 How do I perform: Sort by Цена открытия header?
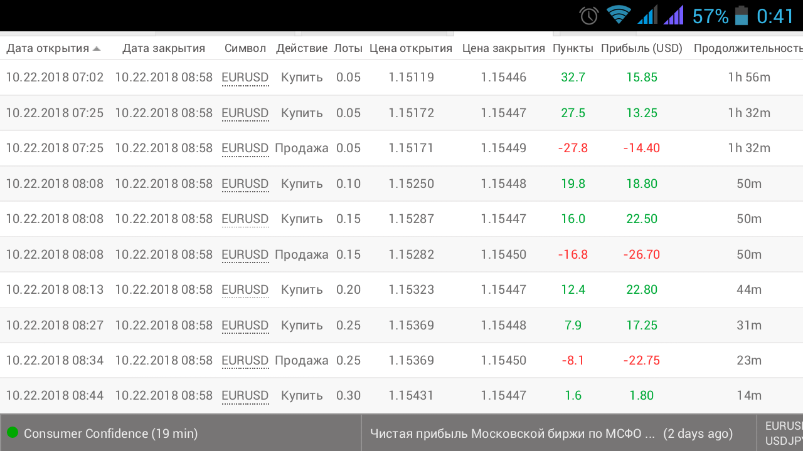click(x=411, y=48)
